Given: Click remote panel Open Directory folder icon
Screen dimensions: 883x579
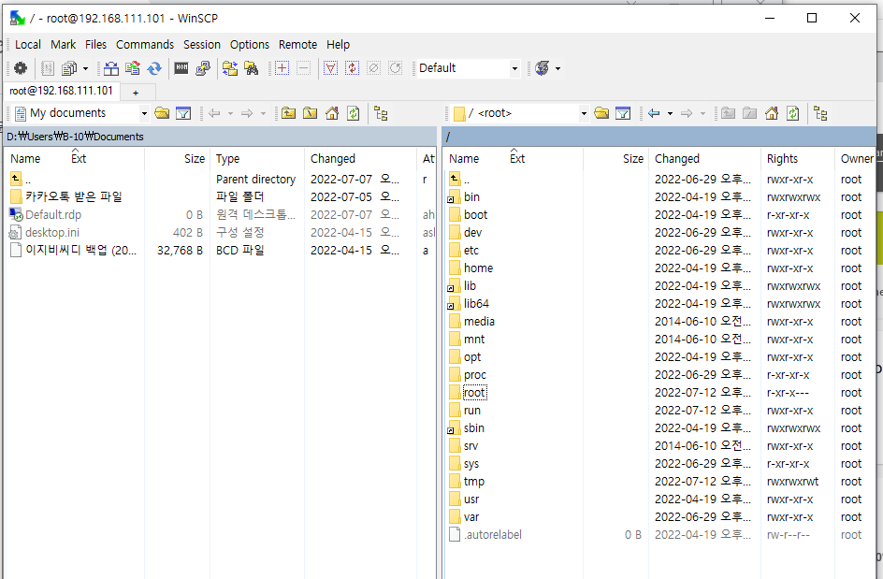Looking at the screenshot, I should click(x=601, y=113).
